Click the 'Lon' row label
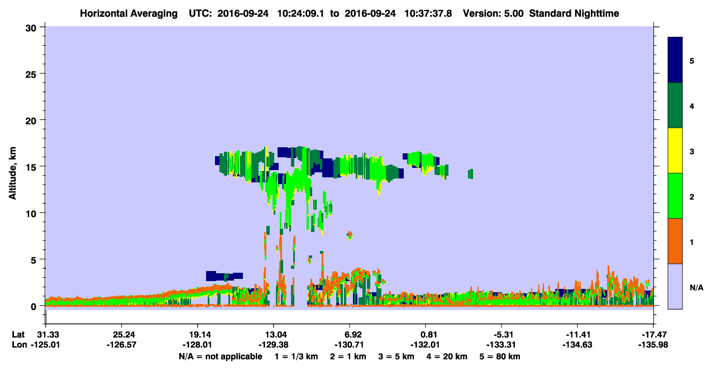726x372 pixels. [19, 345]
